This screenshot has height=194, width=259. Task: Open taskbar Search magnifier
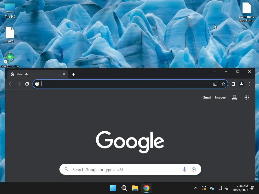[124, 188]
